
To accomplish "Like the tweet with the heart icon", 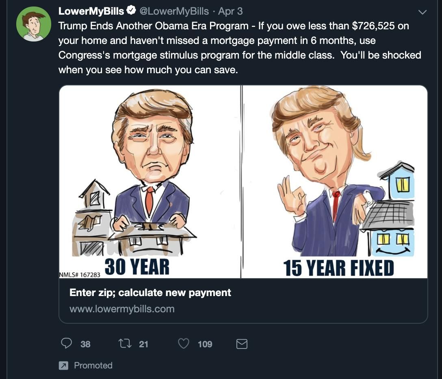I will click(184, 344).
